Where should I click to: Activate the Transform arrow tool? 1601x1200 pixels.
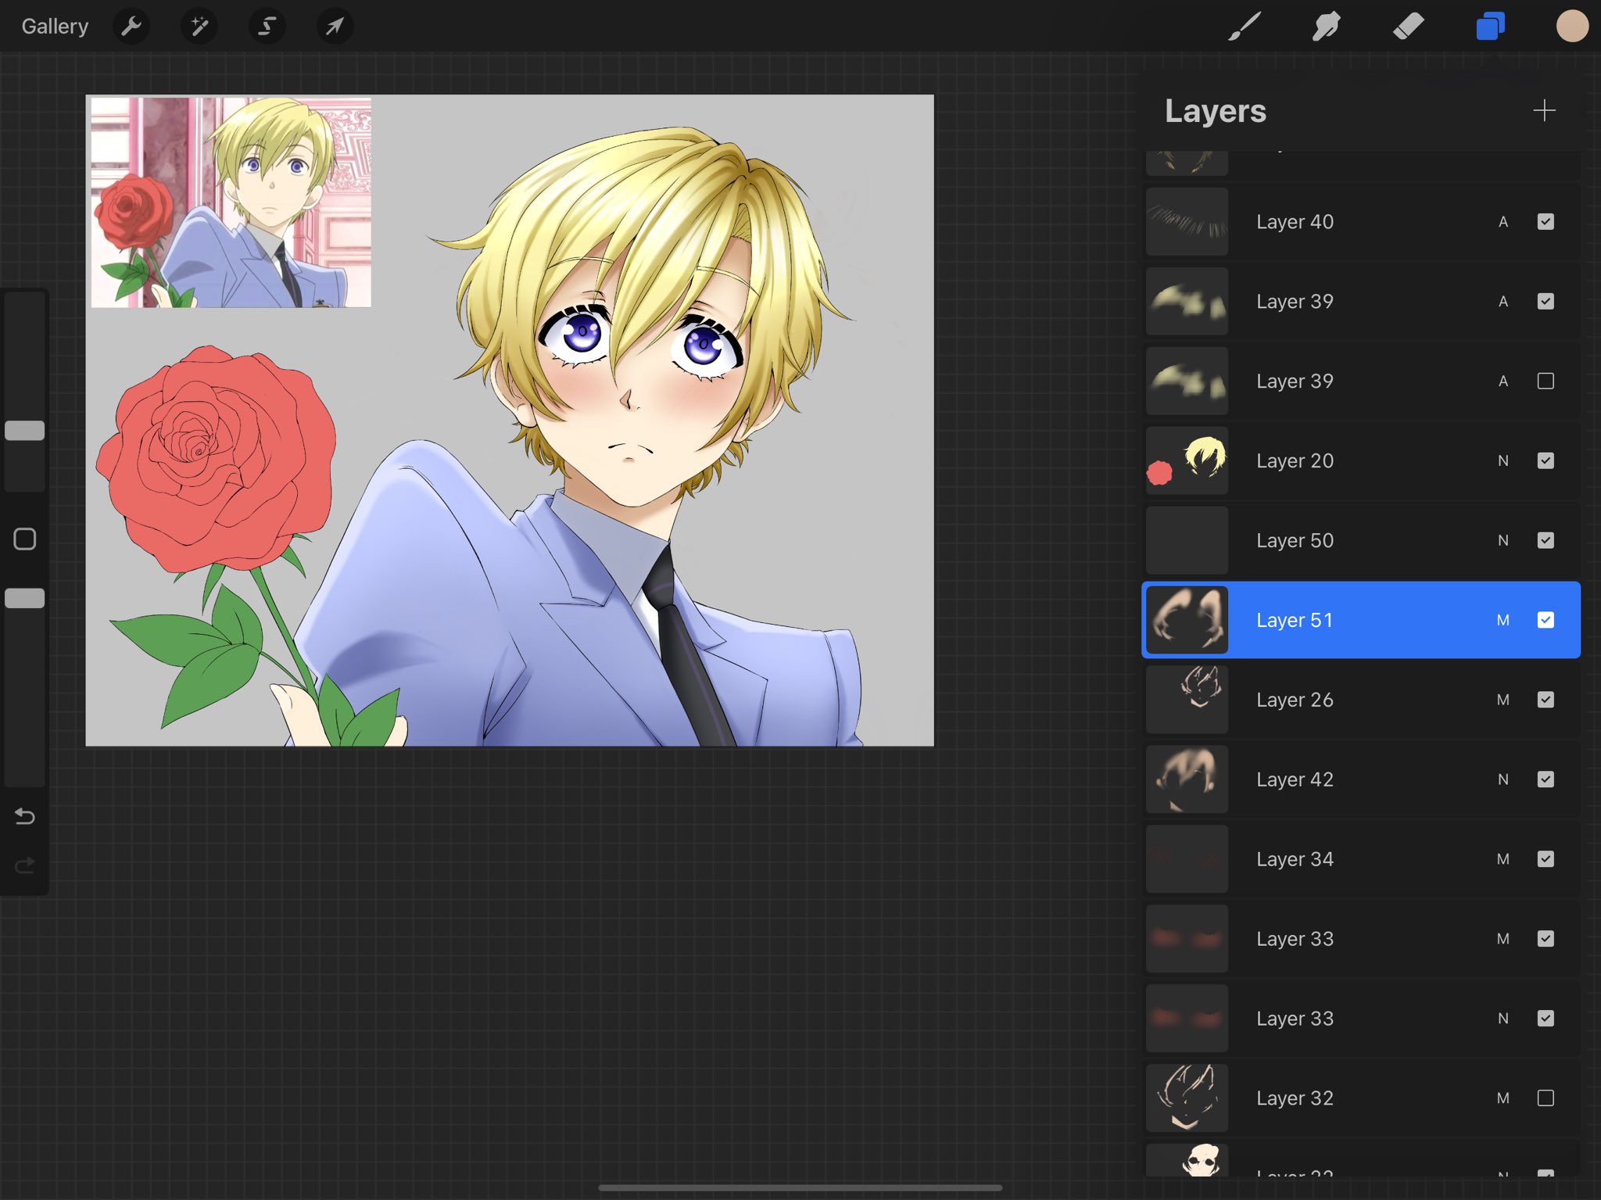(335, 27)
